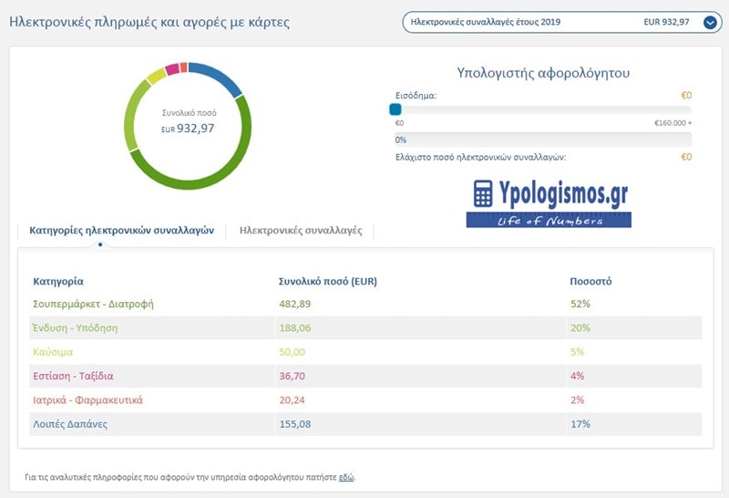Click the 50,00 amount cell
Image resolution: width=729 pixels, height=498 pixels.
(292, 352)
